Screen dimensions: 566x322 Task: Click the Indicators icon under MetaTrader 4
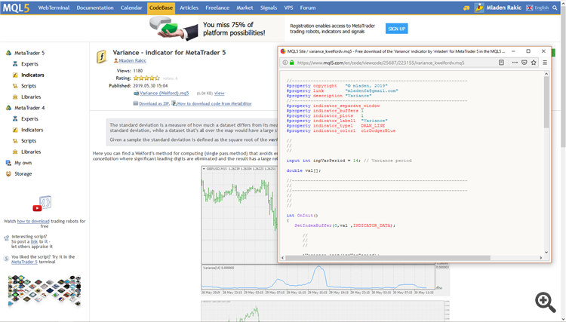pyautogui.click(x=15, y=130)
